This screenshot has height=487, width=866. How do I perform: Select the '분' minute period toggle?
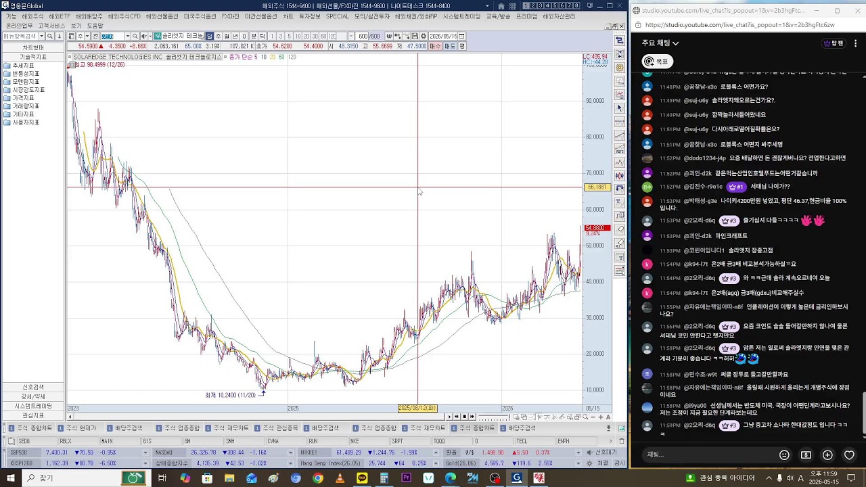pos(254,36)
